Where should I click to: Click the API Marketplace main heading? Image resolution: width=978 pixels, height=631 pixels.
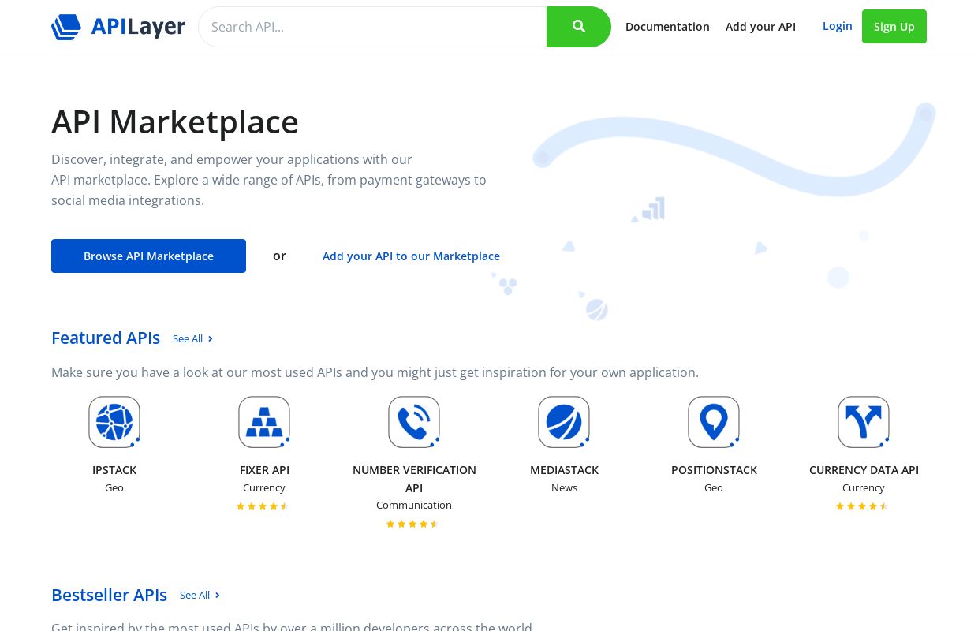(x=175, y=121)
